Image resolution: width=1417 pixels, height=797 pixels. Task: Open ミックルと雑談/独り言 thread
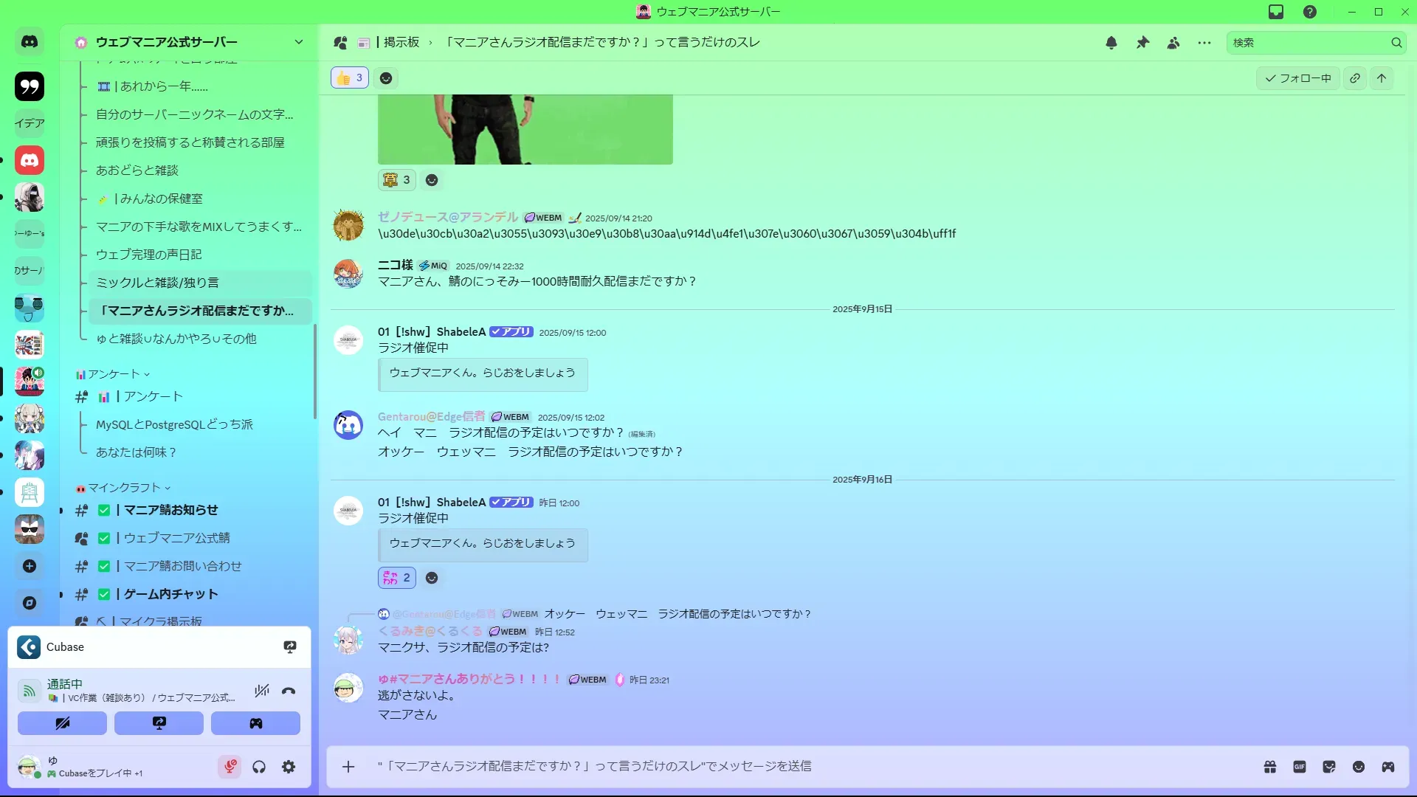[x=157, y=283]
